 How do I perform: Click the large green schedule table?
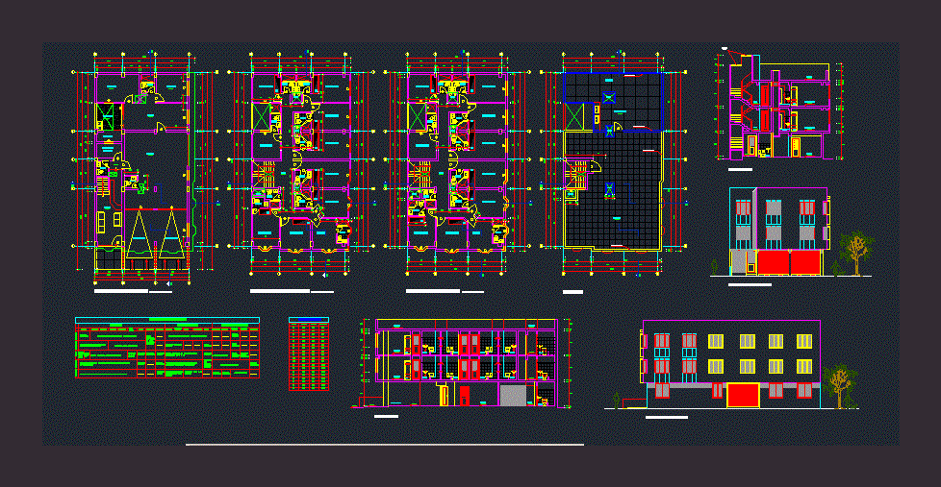click(167, 350)
